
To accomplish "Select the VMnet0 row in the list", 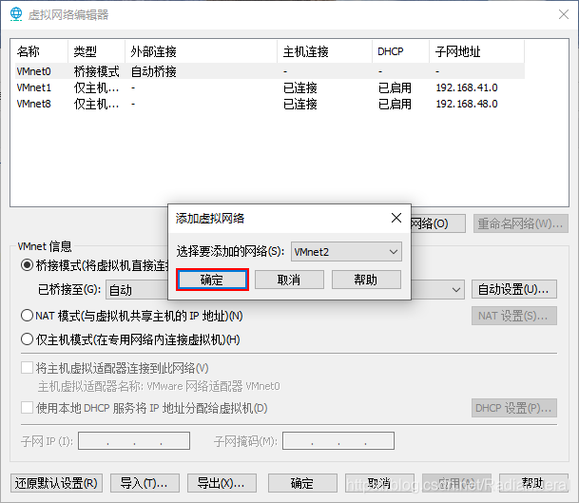I will pyautogui.click(x=270, y=71).
